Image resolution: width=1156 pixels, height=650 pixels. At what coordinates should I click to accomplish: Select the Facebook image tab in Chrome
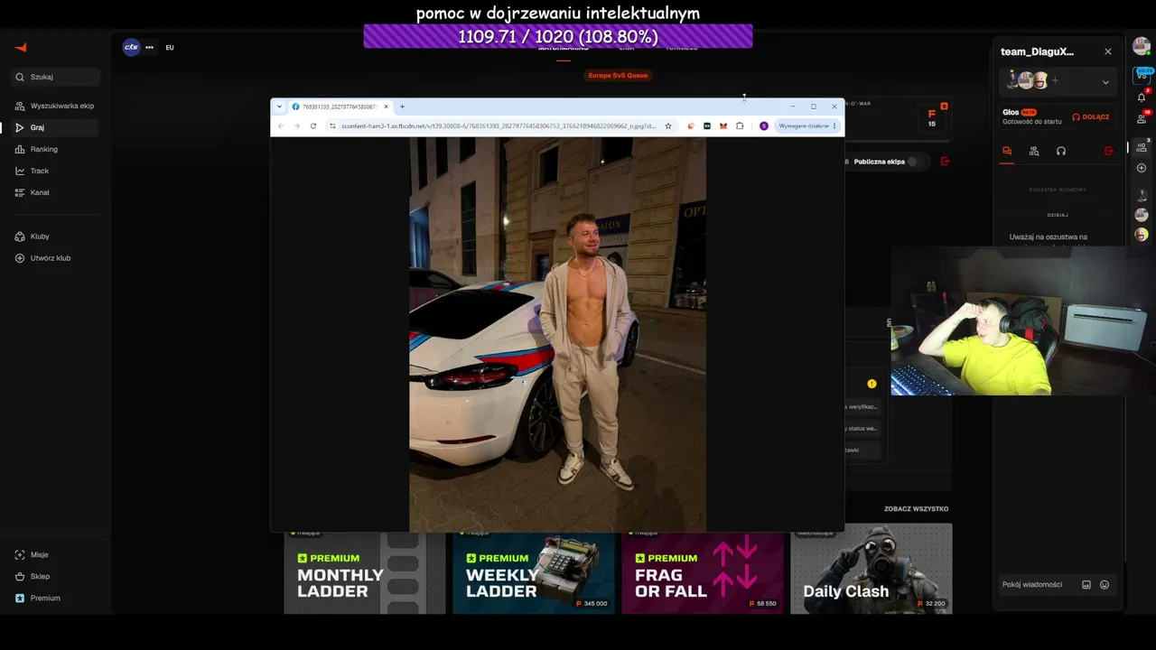[340, 107]
